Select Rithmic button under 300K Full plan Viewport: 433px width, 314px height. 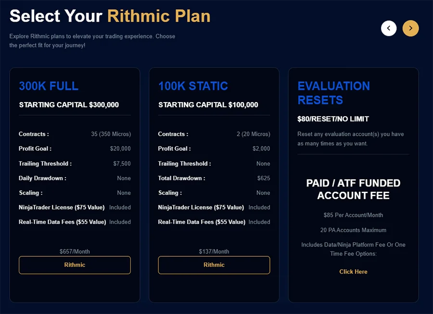point(75,265)
